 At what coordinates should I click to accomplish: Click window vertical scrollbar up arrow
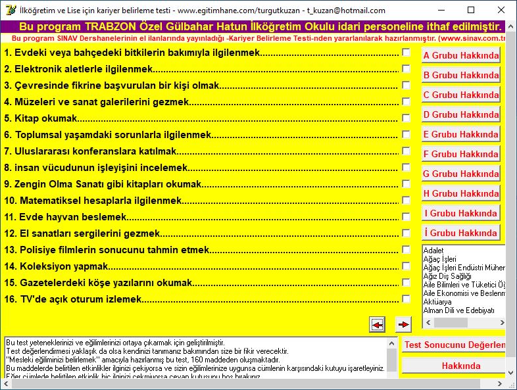(x=510, y=26)
